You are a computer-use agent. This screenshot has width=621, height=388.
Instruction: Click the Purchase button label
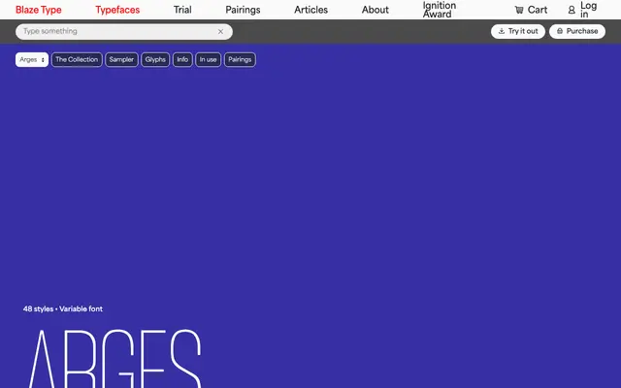point(582,31)
